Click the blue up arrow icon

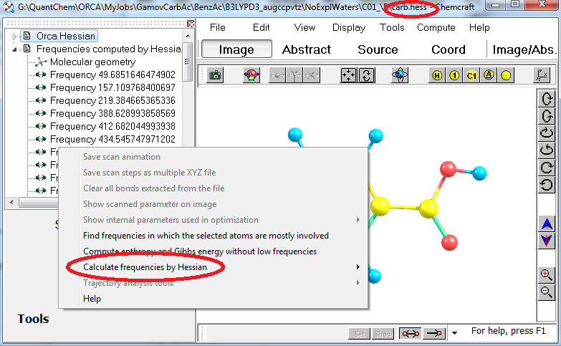click(x=547, y=224)
